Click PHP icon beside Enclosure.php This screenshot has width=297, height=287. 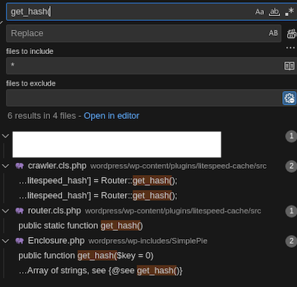pyautogui.click(x=20, y=241)
